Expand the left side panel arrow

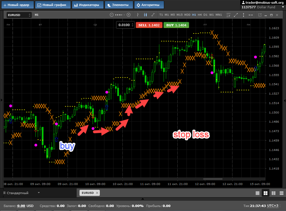(x=2, y=100)
